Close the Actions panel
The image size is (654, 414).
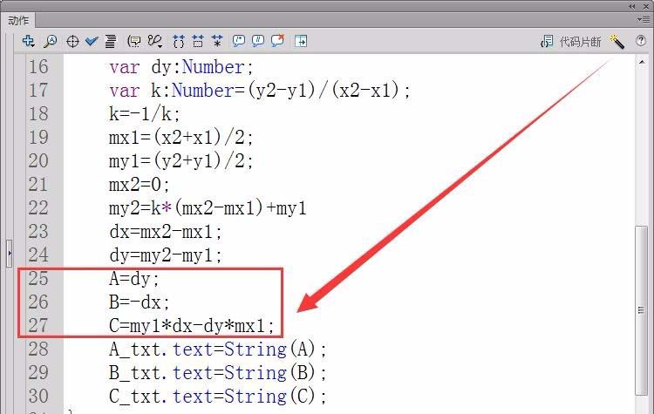pos(645,6)
